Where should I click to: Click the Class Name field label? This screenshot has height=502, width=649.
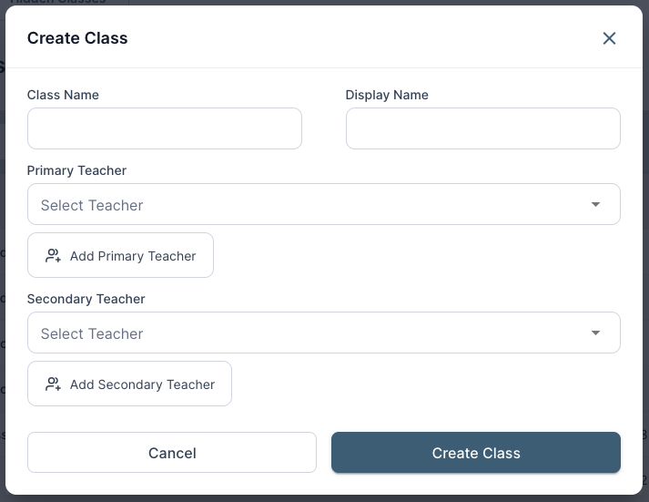(x=63, y=95)
